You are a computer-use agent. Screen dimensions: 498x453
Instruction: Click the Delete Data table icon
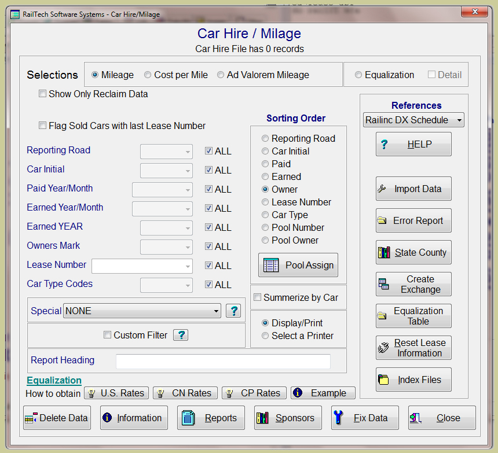(x=31, y=418)
